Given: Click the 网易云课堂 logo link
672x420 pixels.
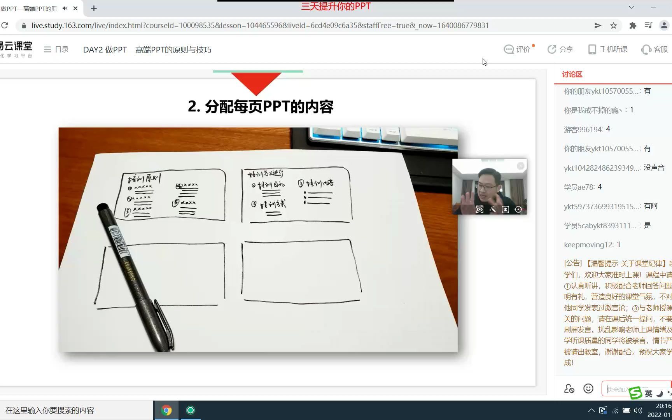Looking at the screenshot, I should click(16, 48).
